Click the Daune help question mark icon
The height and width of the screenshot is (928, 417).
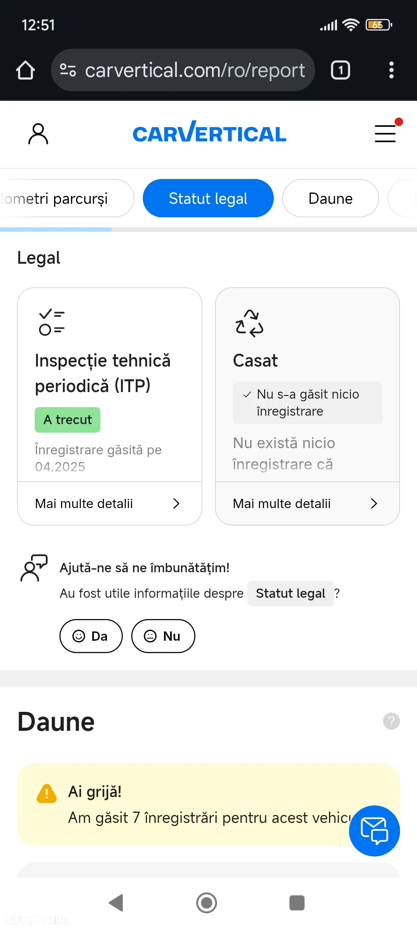pyautogui.click(x=392, y=721)
